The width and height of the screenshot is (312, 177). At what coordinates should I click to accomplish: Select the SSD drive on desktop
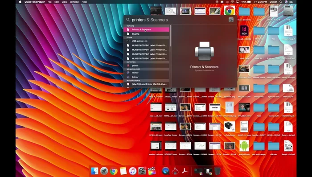point(288,11)
